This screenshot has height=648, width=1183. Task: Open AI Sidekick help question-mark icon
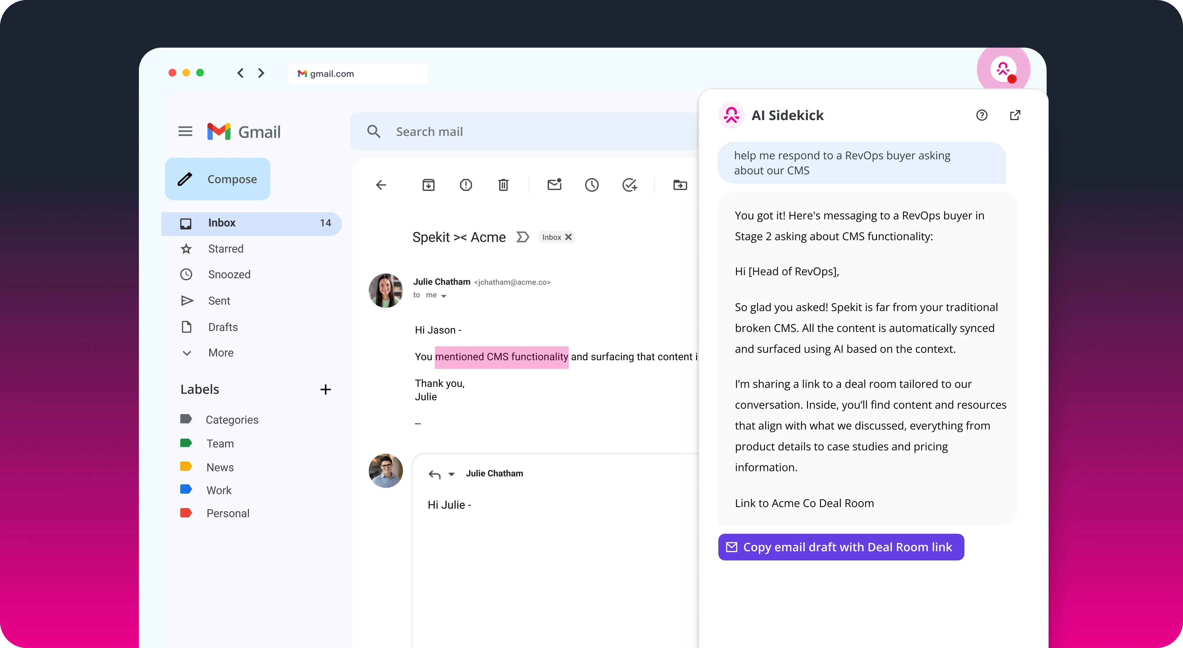(x=981, y=115)
